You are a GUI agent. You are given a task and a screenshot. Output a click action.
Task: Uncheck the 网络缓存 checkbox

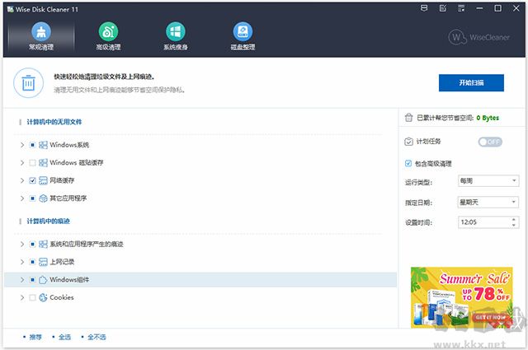point(32,180)
